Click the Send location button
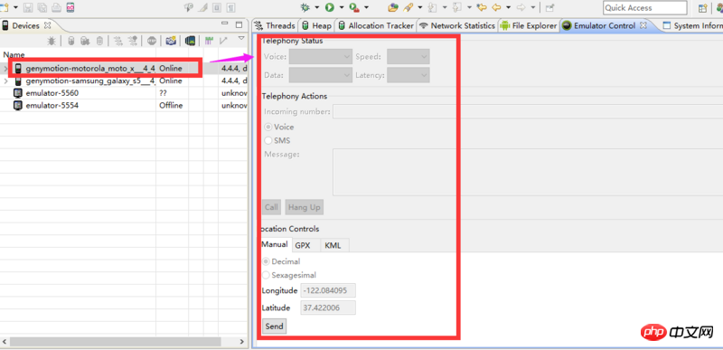 [275, 326]
